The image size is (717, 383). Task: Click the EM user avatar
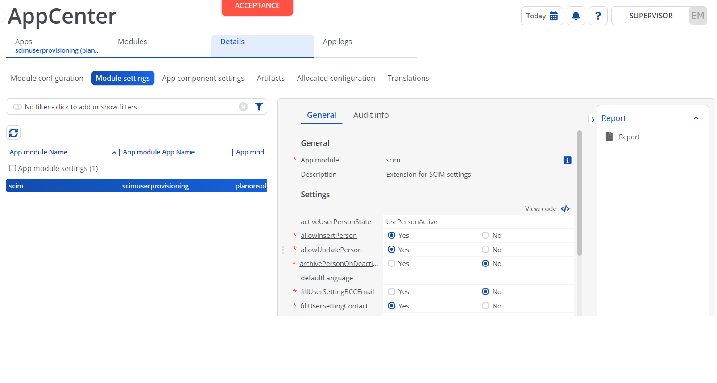point(698,16)
